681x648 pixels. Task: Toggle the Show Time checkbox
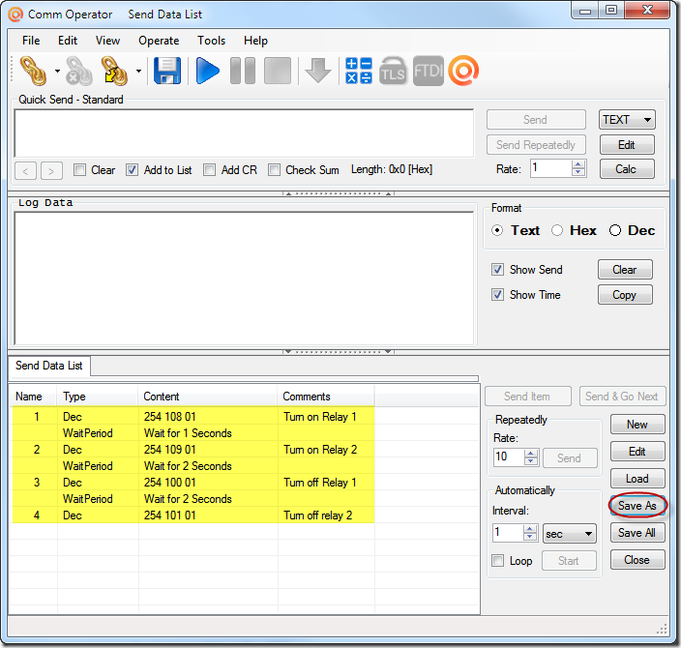(x=498, y=295)
